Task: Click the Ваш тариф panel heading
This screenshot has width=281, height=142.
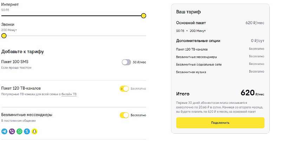Action: coord(188,12)
